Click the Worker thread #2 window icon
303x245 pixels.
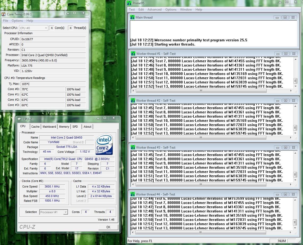(133, 100)
